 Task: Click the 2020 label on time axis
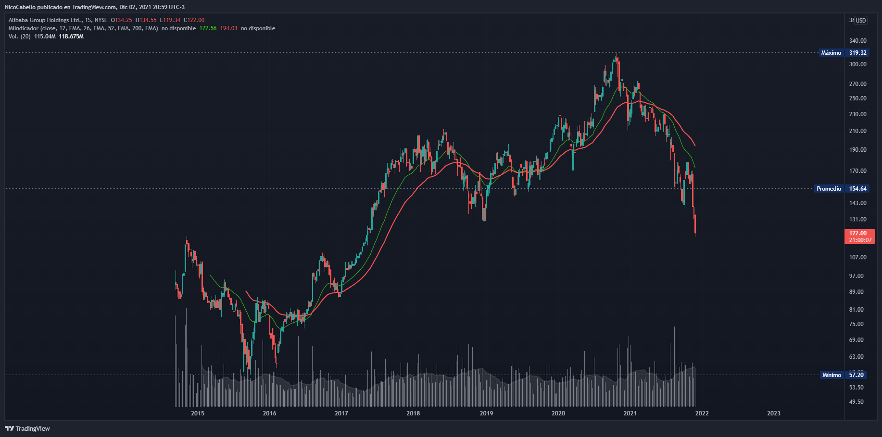pyautogui.click(x=558, y=413)
